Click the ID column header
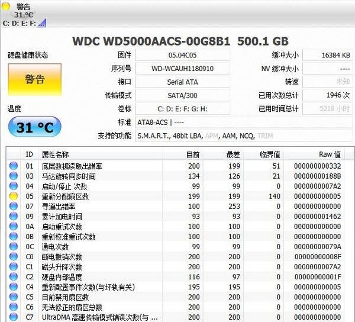Viewport: 355px width, 322px height. coord(30,154)
